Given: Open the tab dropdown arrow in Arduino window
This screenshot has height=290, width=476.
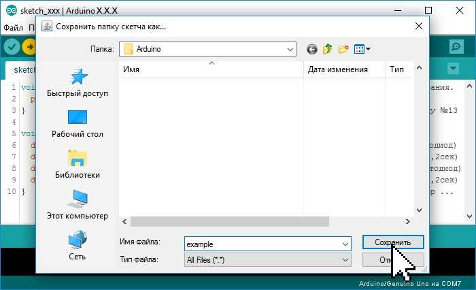Looking at the screenshot, I should point(454,68).
